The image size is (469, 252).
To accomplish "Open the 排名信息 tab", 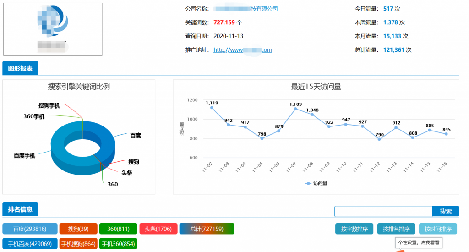I will (20, 209).
